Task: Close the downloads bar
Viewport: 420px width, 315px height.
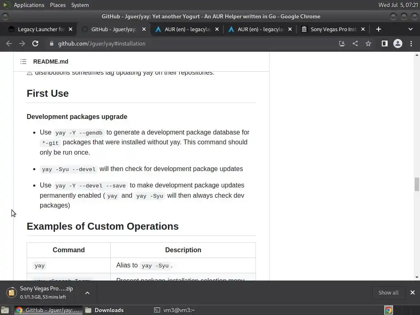Action: [413, 292]
